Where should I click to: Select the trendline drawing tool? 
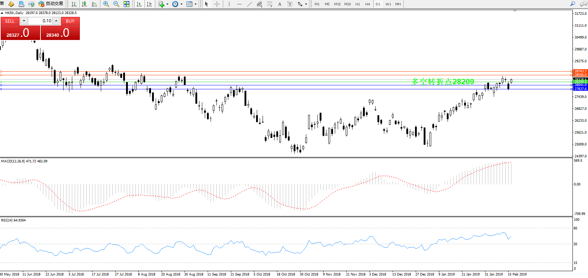click(250, 4)
